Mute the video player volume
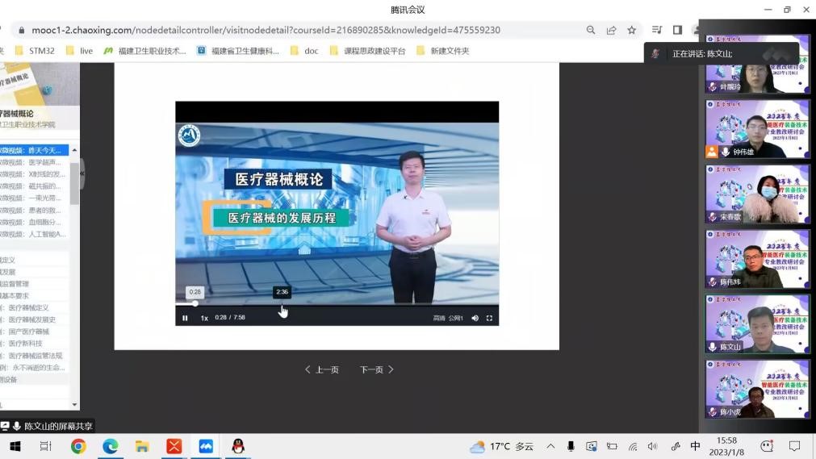This screenshot has height=459, width=816. point(475,318)
